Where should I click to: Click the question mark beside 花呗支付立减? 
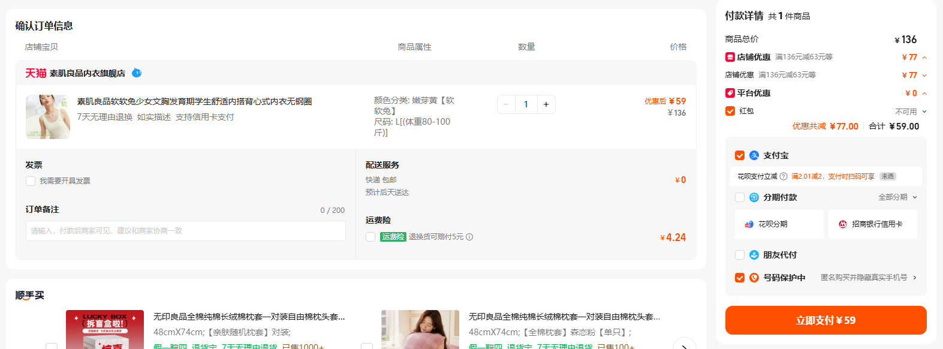point(784,176)
